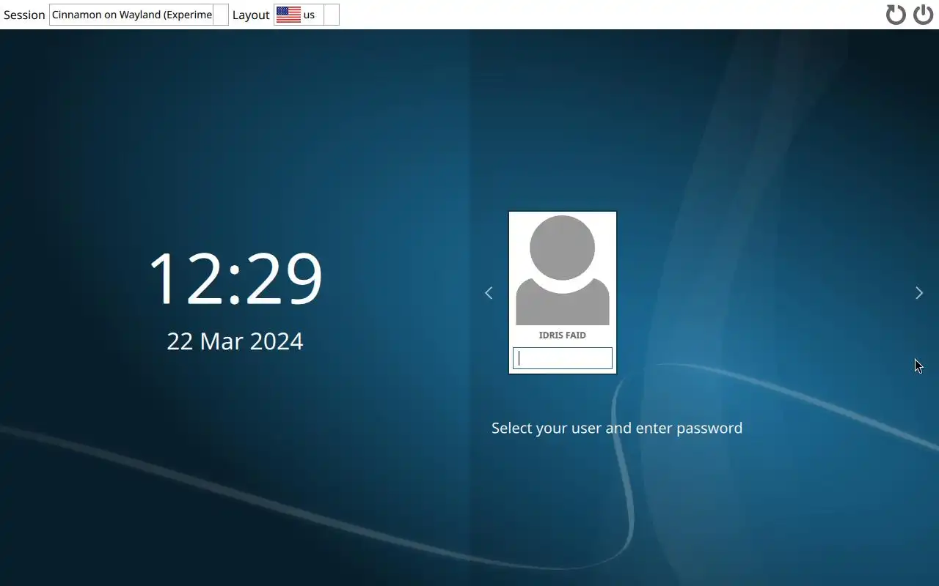
Task: Click the 'Select your user and enter password' message
Action: (x=617, y=428)
